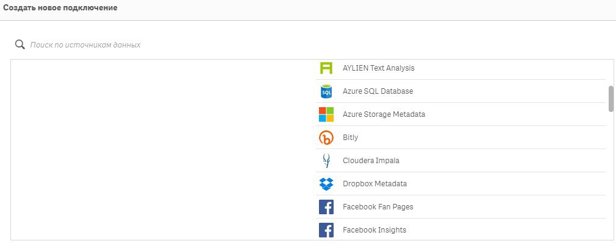Choose the Azure Storage Metadata Microsoft logo

[326, 114]
